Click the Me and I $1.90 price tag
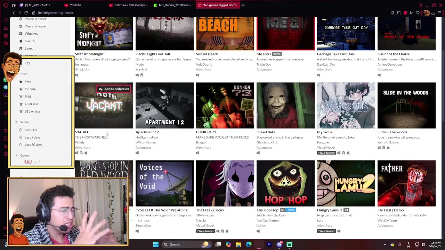Image resolution: width=445 pixels, height=250 pixels. [277, 54]
